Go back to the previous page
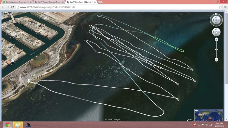 coord(3,7)
